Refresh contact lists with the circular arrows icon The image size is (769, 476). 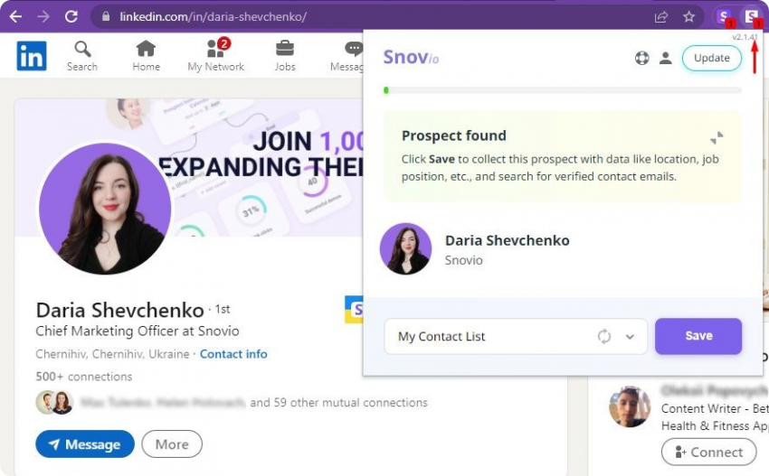604,336
